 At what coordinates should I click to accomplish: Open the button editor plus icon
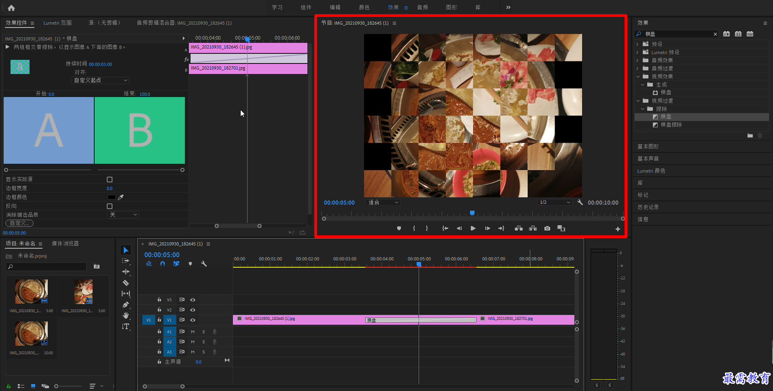(618, 229)
